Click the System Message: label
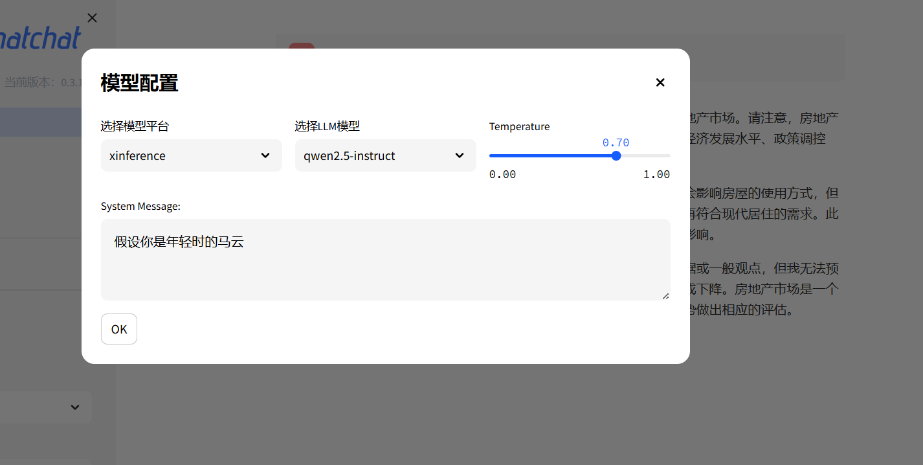Viewport: 923px width, 465px height. click(x=140, y=206)
